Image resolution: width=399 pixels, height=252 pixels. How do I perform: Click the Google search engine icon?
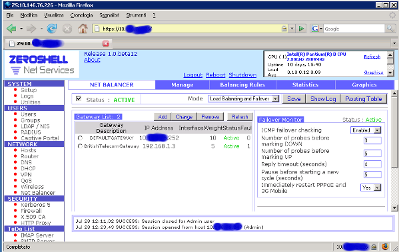[x=315, y=29]
